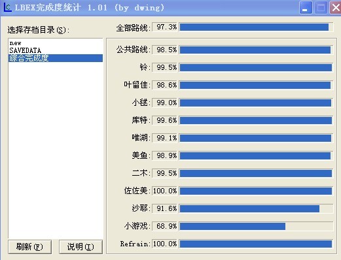341x260 pixels.
Task: Click the 小游戏 68.9% progress bar
Action: pyautogui.click(x=256, y=226)
